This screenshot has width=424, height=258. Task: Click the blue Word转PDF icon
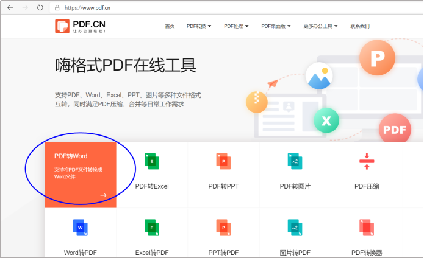point(81,228)
